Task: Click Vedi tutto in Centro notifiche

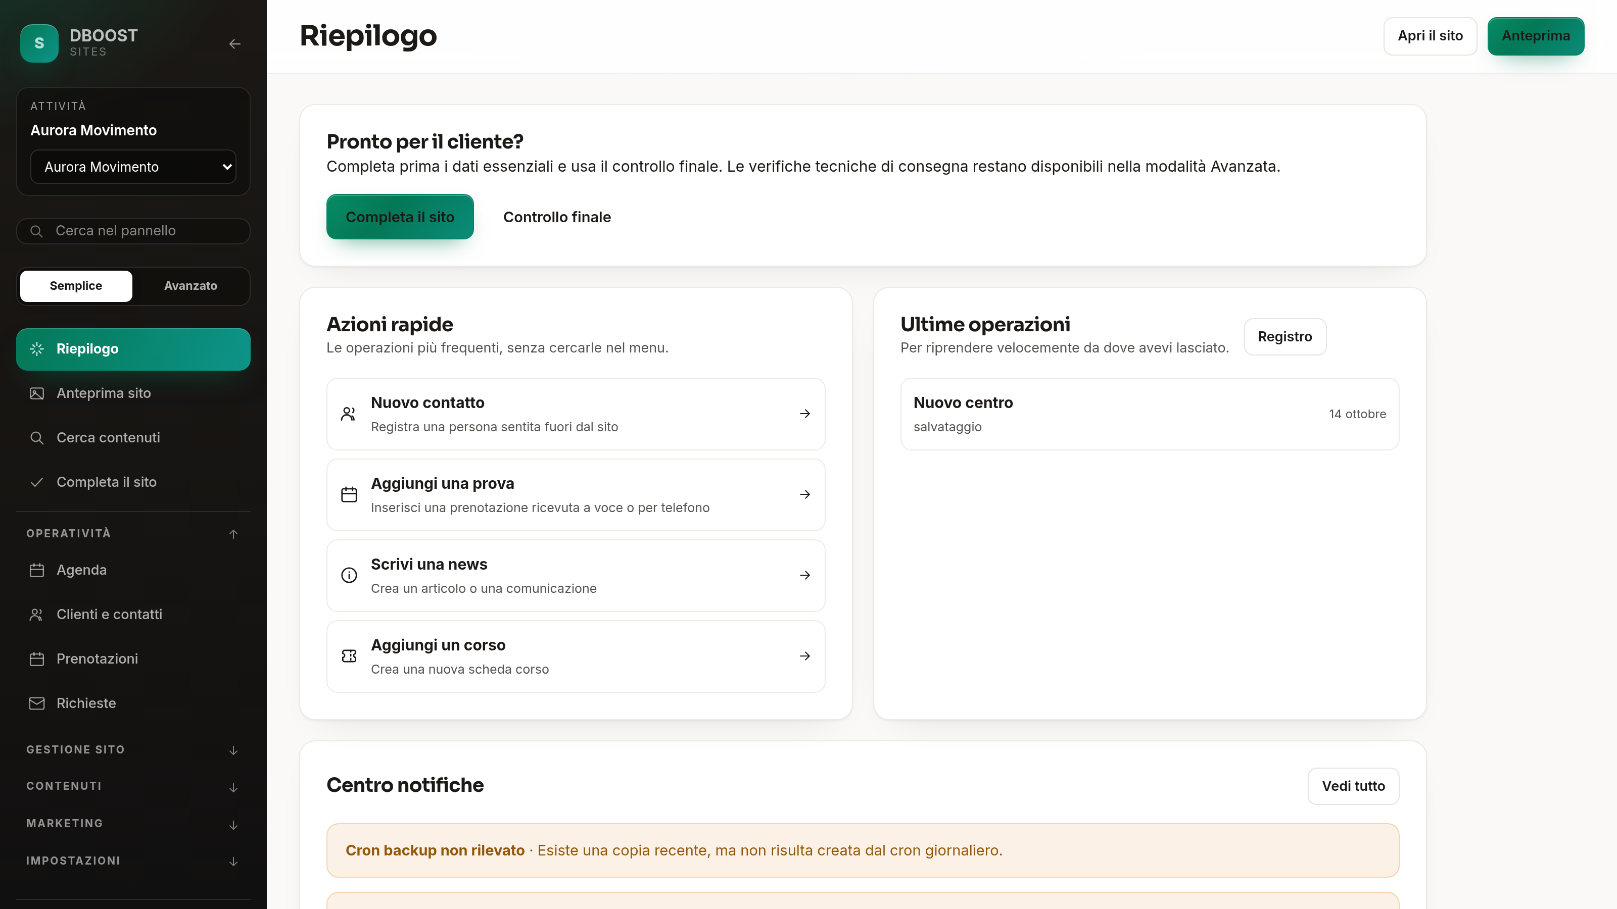Action: click(x=1353, y=786)
